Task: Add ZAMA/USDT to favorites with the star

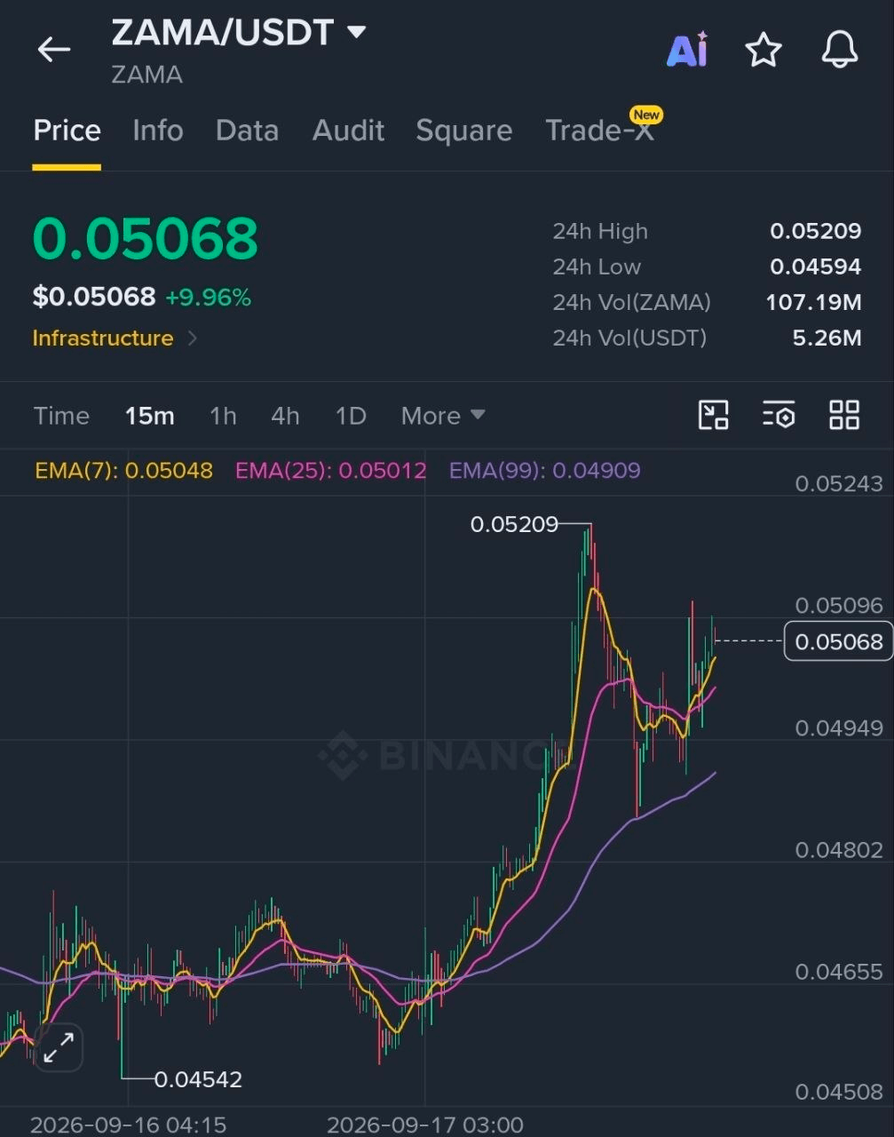Action: tap(763, 50)
